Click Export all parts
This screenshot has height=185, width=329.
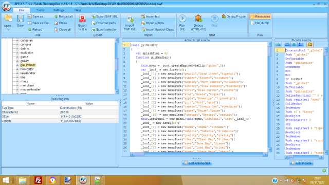point(104,23)
